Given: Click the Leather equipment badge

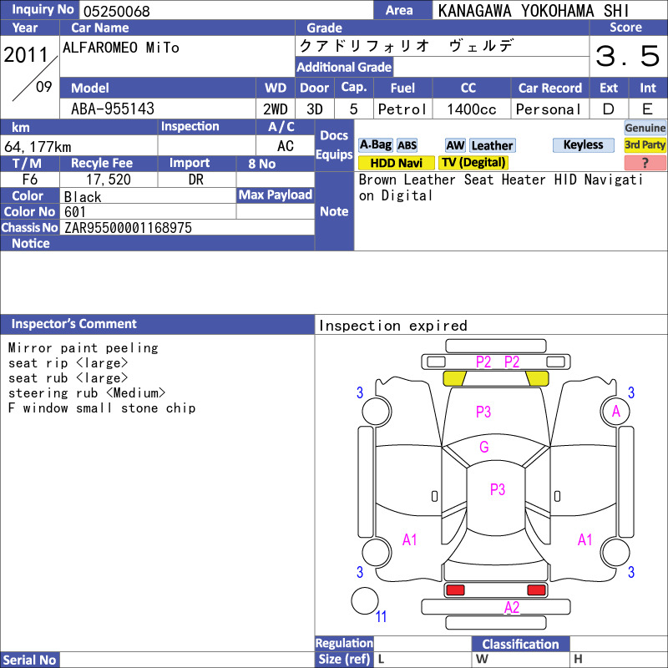Looking at the screenshot, I should click(492, 145).
